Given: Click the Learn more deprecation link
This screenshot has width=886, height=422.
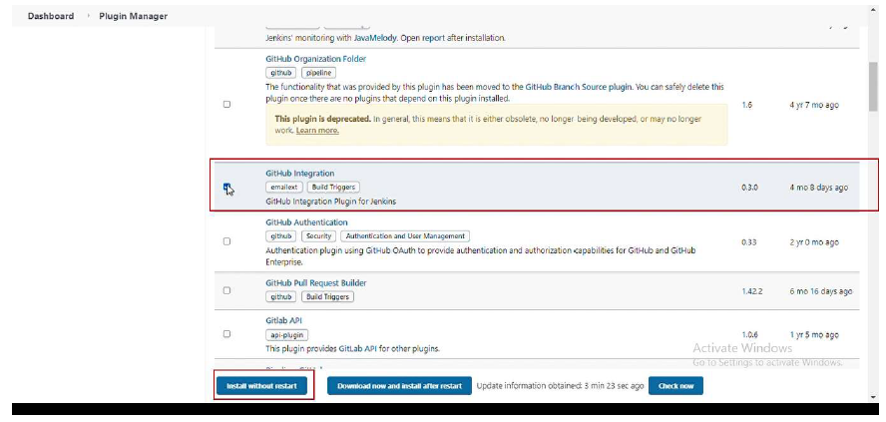Looking at the screenshot, I should click(317, 131).
